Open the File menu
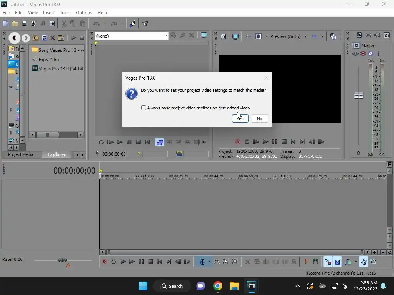Viewport: 394px width, 295px height. pyautogui.click(x=6, y=13)
